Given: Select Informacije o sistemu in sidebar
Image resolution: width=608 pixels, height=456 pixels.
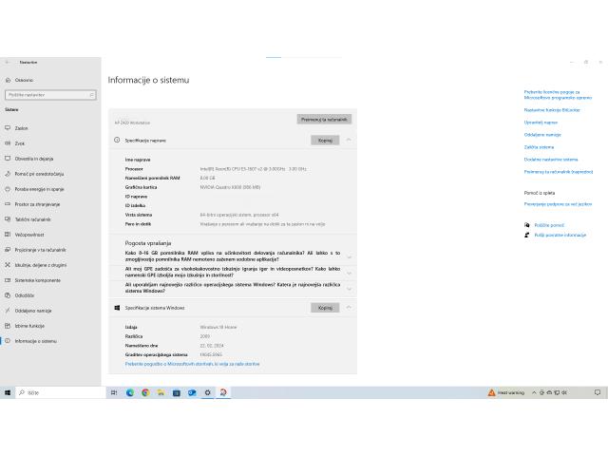Looking at the screenshot, I should click(35, 341).
